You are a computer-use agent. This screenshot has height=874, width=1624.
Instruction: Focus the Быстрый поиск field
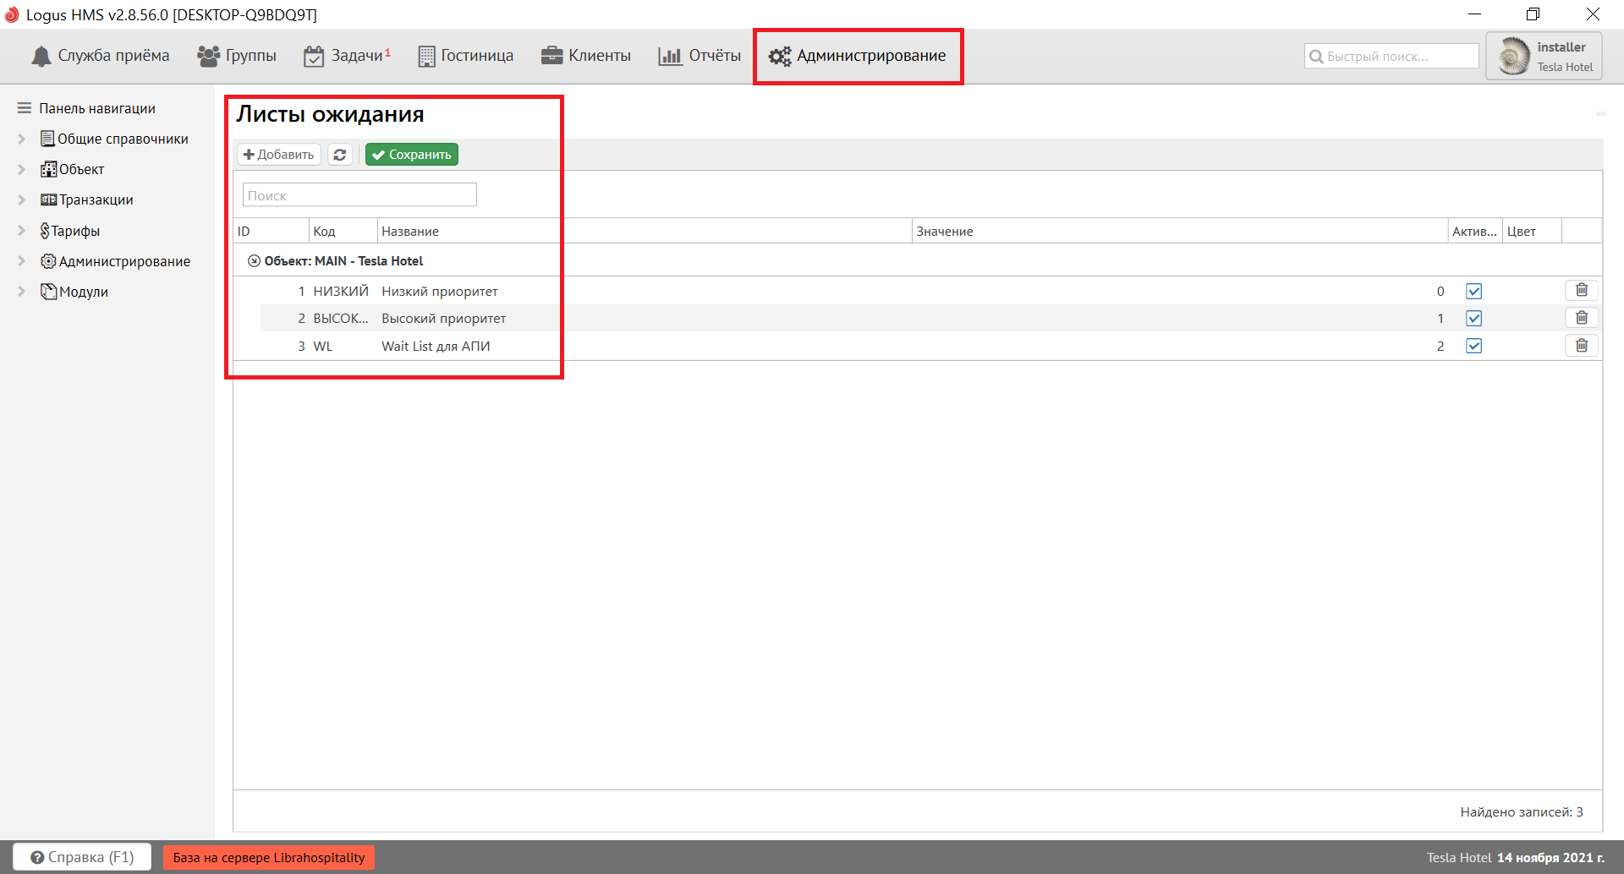pos(1391,56)
